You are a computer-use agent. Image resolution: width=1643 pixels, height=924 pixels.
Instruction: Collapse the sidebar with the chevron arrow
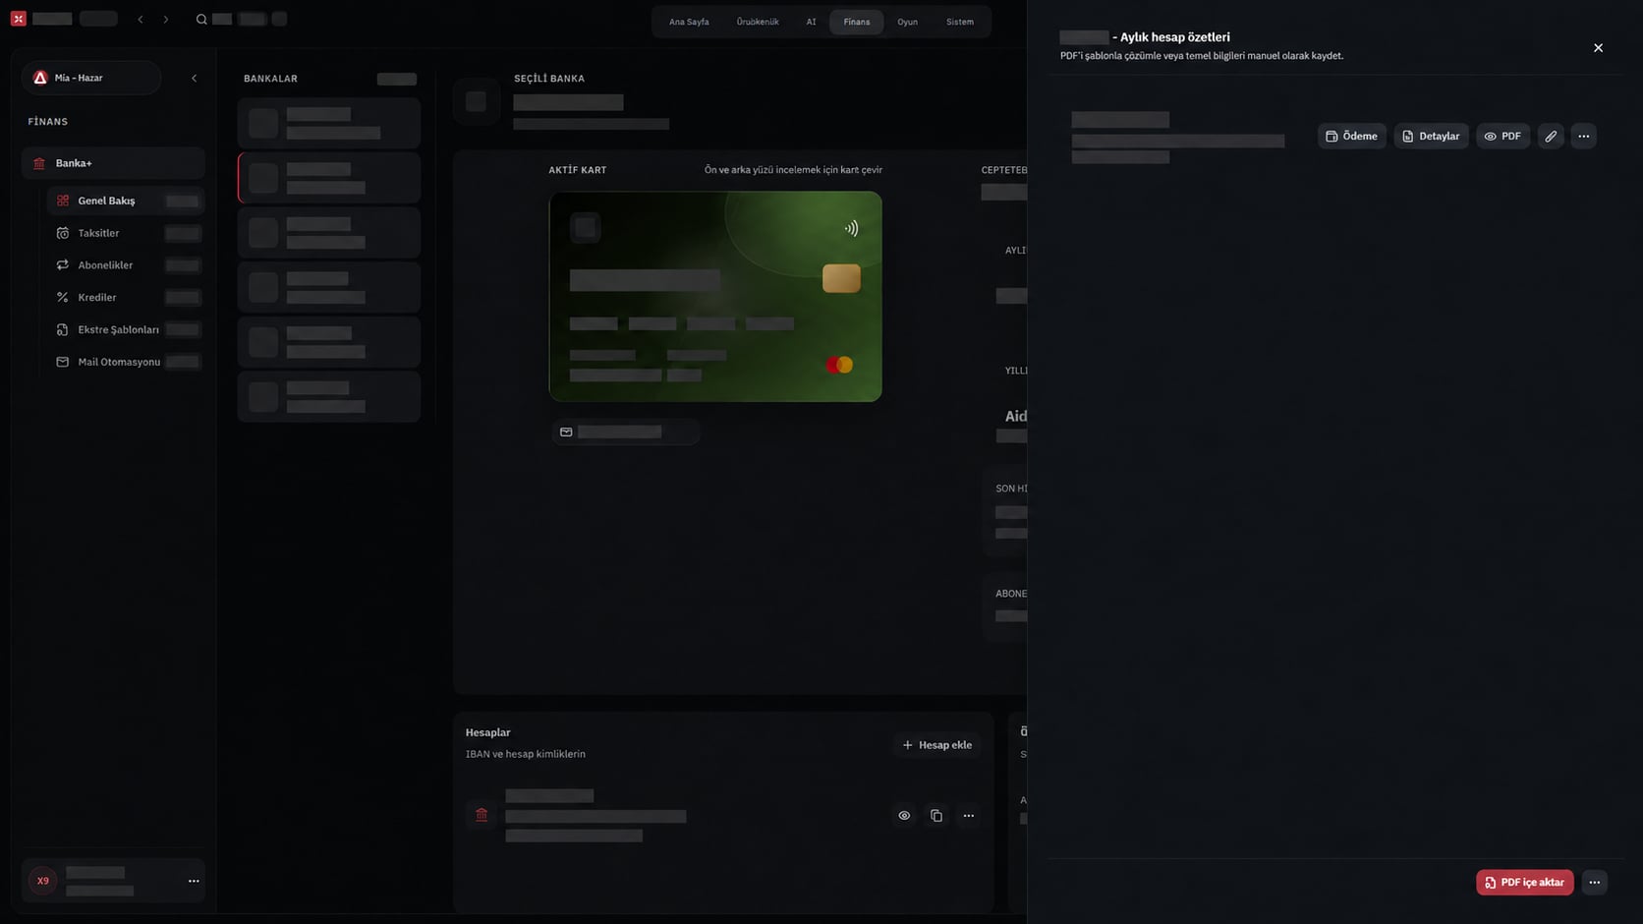tap(194, 78)
